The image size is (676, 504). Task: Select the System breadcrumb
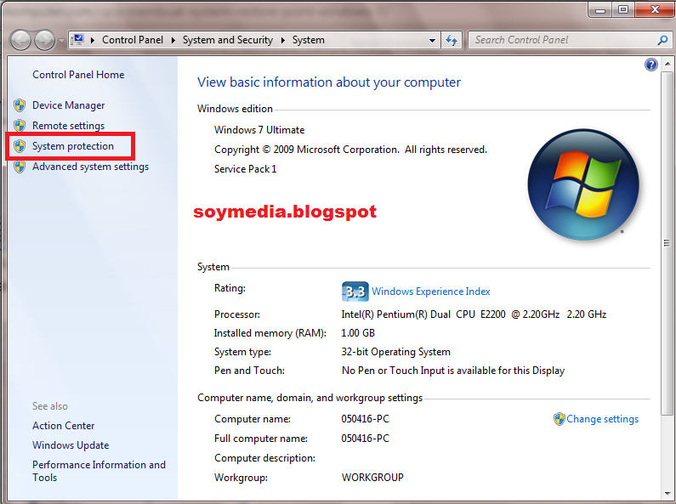coord(309,40)
